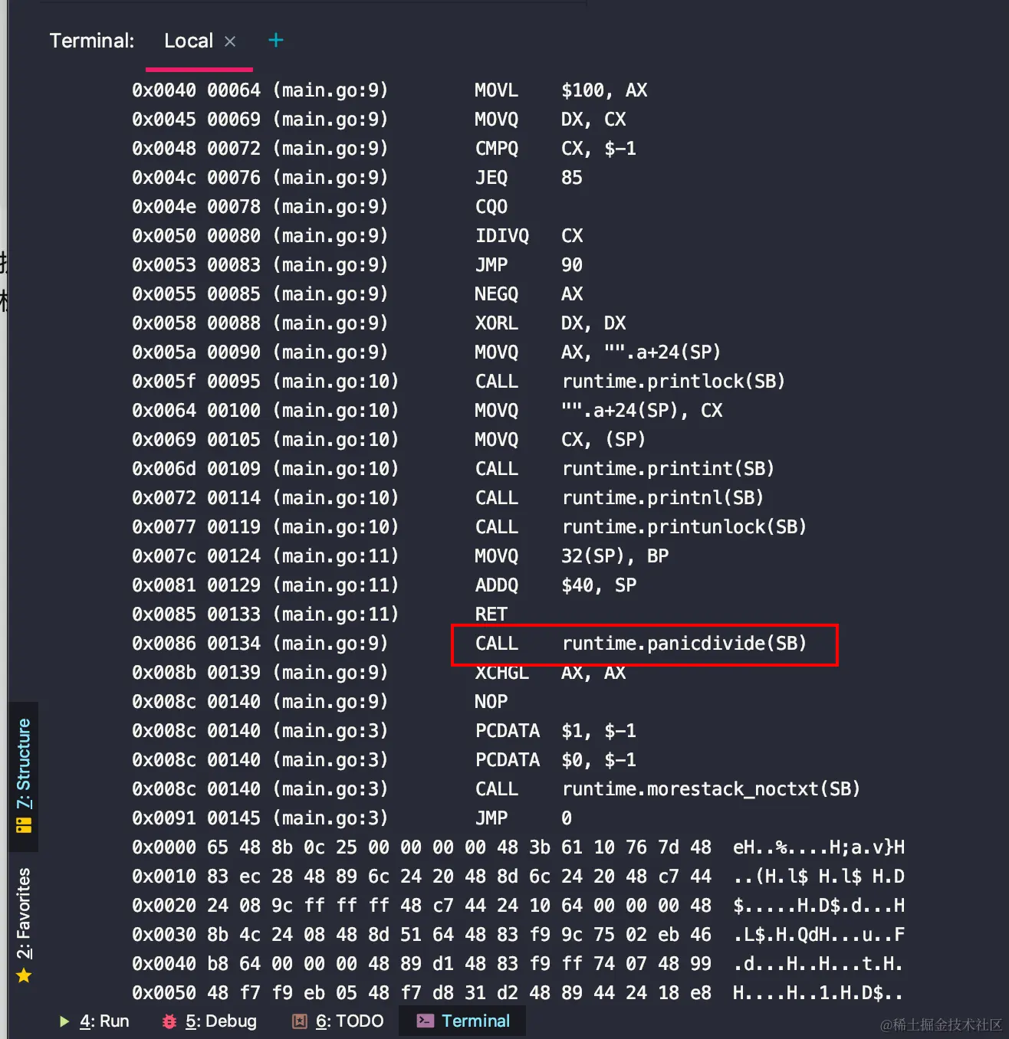
Task: Add a new terminal session tab
Action: point(276,41)
